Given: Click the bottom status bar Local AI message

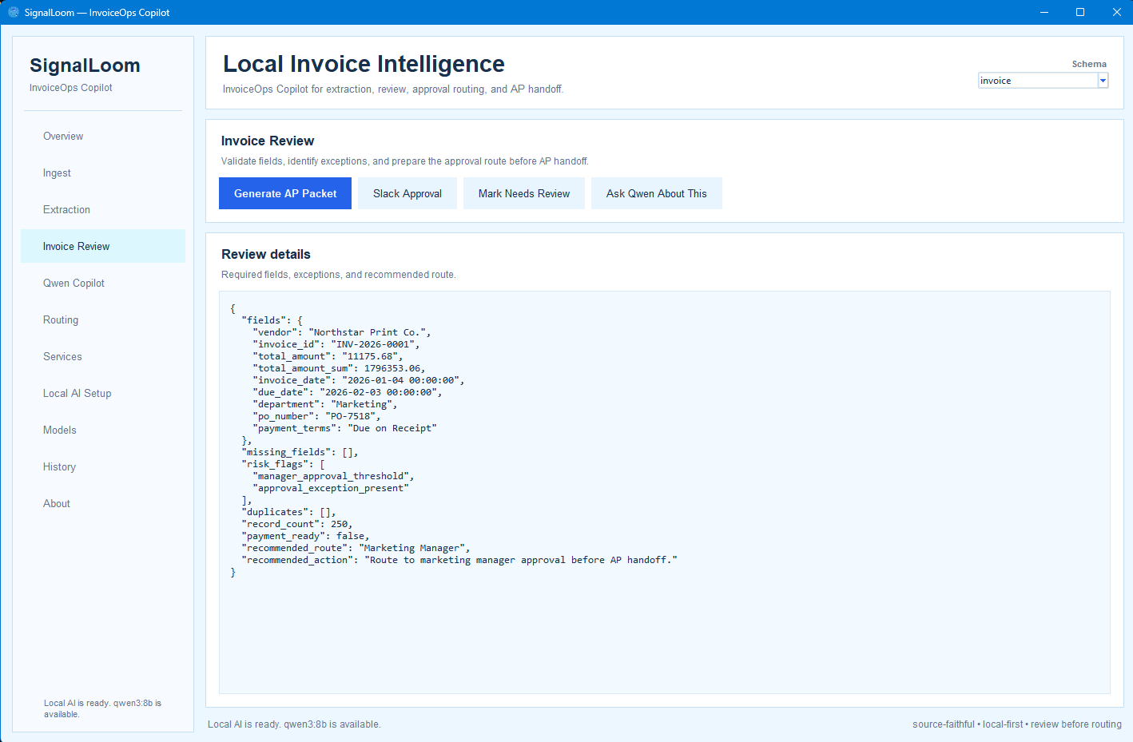Looking at the screenshot, I should (x=294, y=724).
